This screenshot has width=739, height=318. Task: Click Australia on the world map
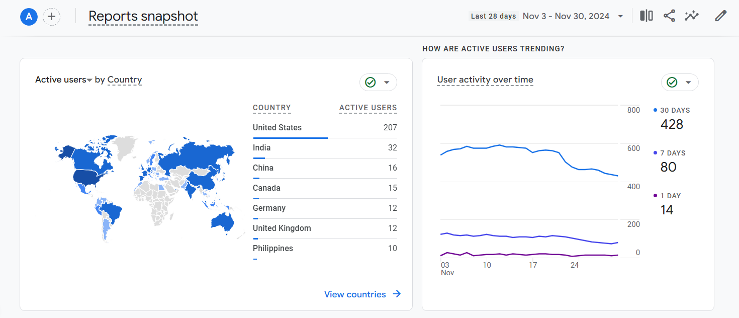click(x=224, y=221)
